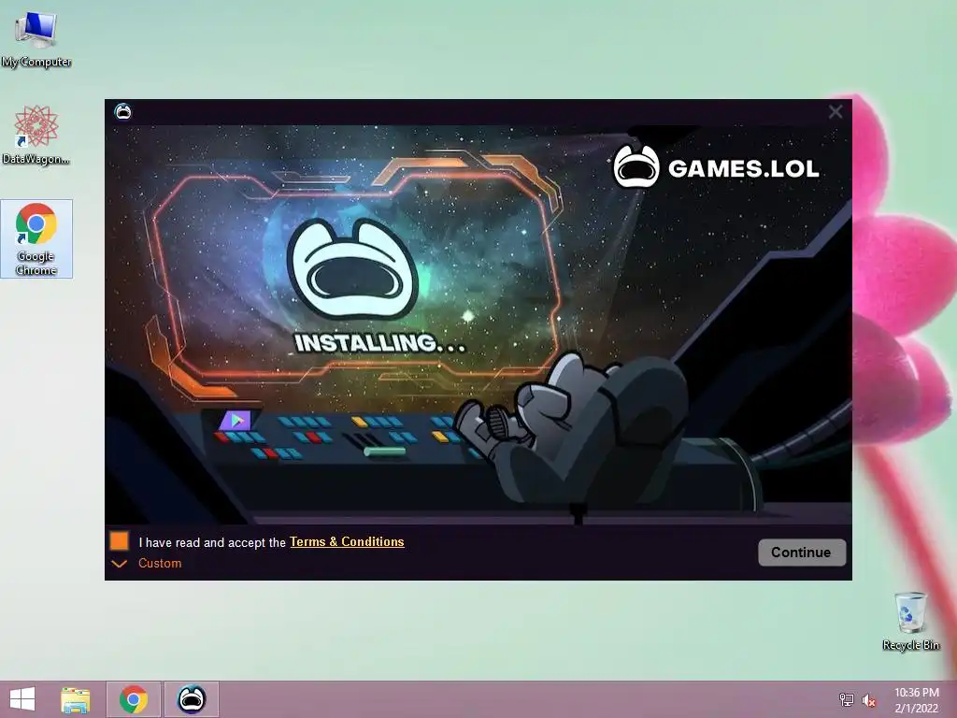Open the taskbar clock showing 10:36 PM

tap(916, 700)
